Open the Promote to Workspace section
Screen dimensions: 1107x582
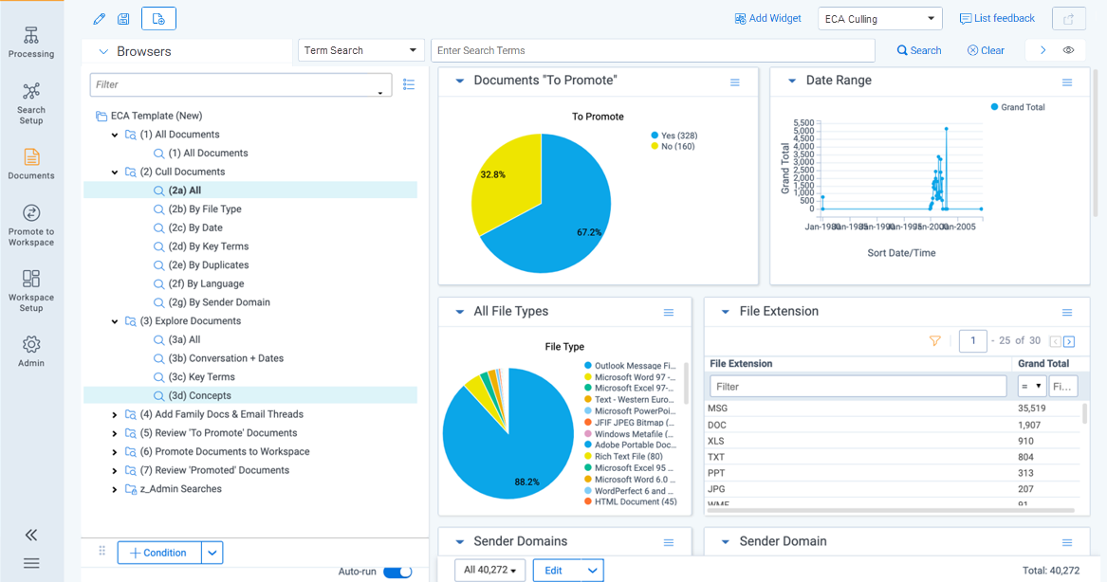pos(31,226)
